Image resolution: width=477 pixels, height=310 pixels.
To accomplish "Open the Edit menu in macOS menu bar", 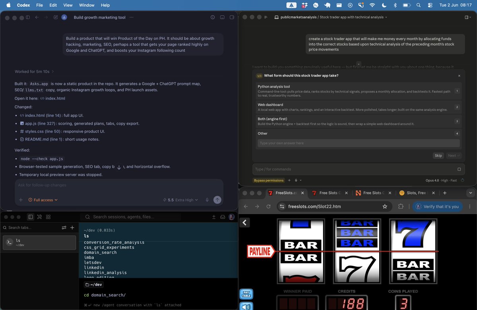I will (53, 5).
